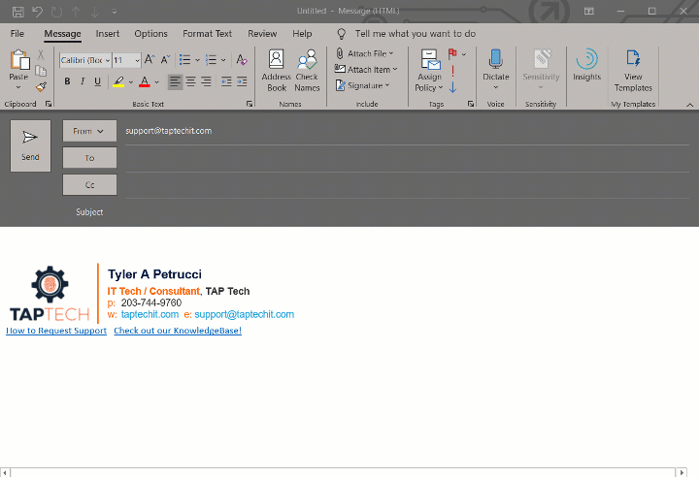
Task: Select the Format Painter icon
Action: coord(41,86)
